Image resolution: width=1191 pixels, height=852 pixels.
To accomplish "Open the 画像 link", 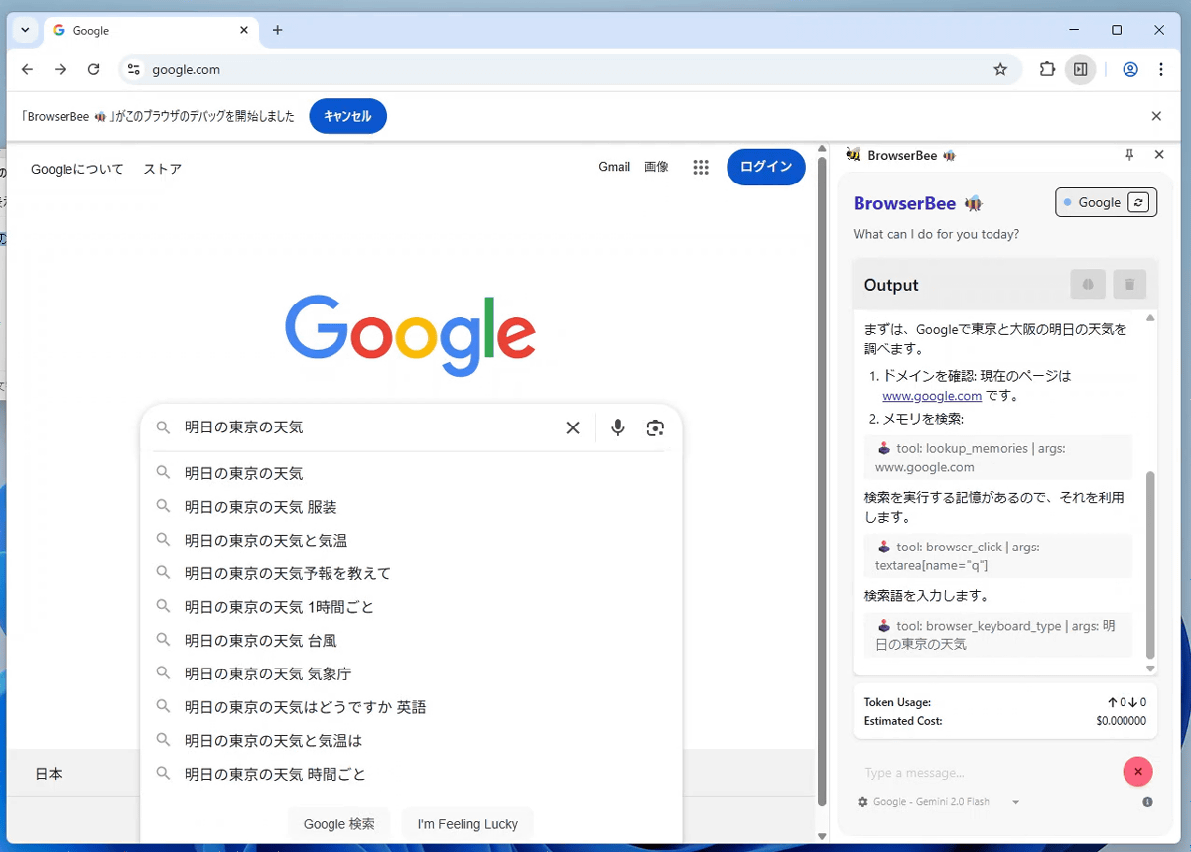I will tap(656, 167).
